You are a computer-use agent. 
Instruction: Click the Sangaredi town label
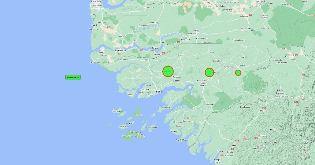coord(262,136)
